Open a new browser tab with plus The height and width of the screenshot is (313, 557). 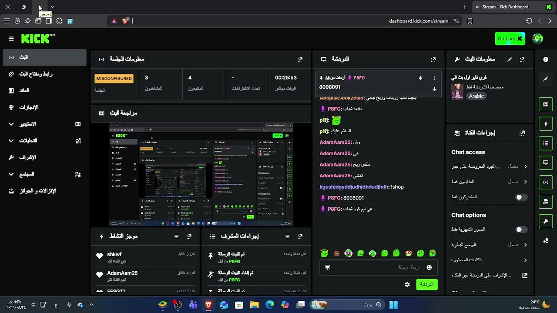[x=464, y=7]
